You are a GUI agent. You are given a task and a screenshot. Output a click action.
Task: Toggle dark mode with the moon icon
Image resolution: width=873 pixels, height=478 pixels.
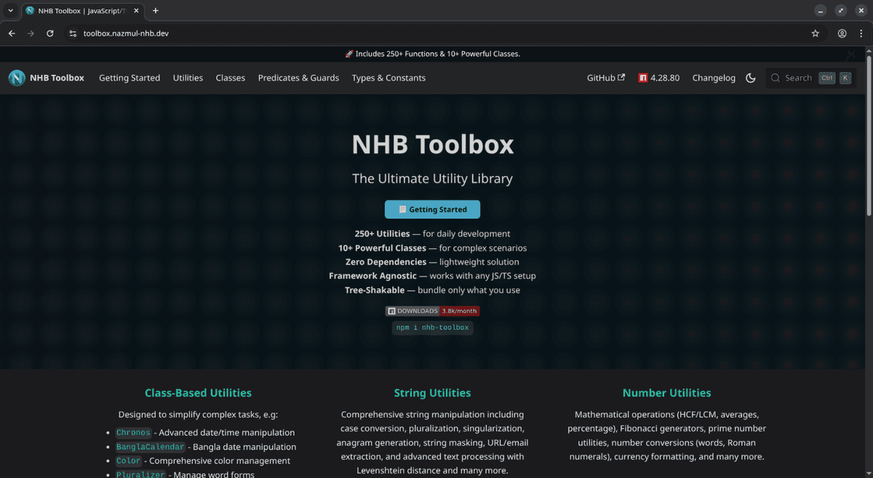(751, 78)
